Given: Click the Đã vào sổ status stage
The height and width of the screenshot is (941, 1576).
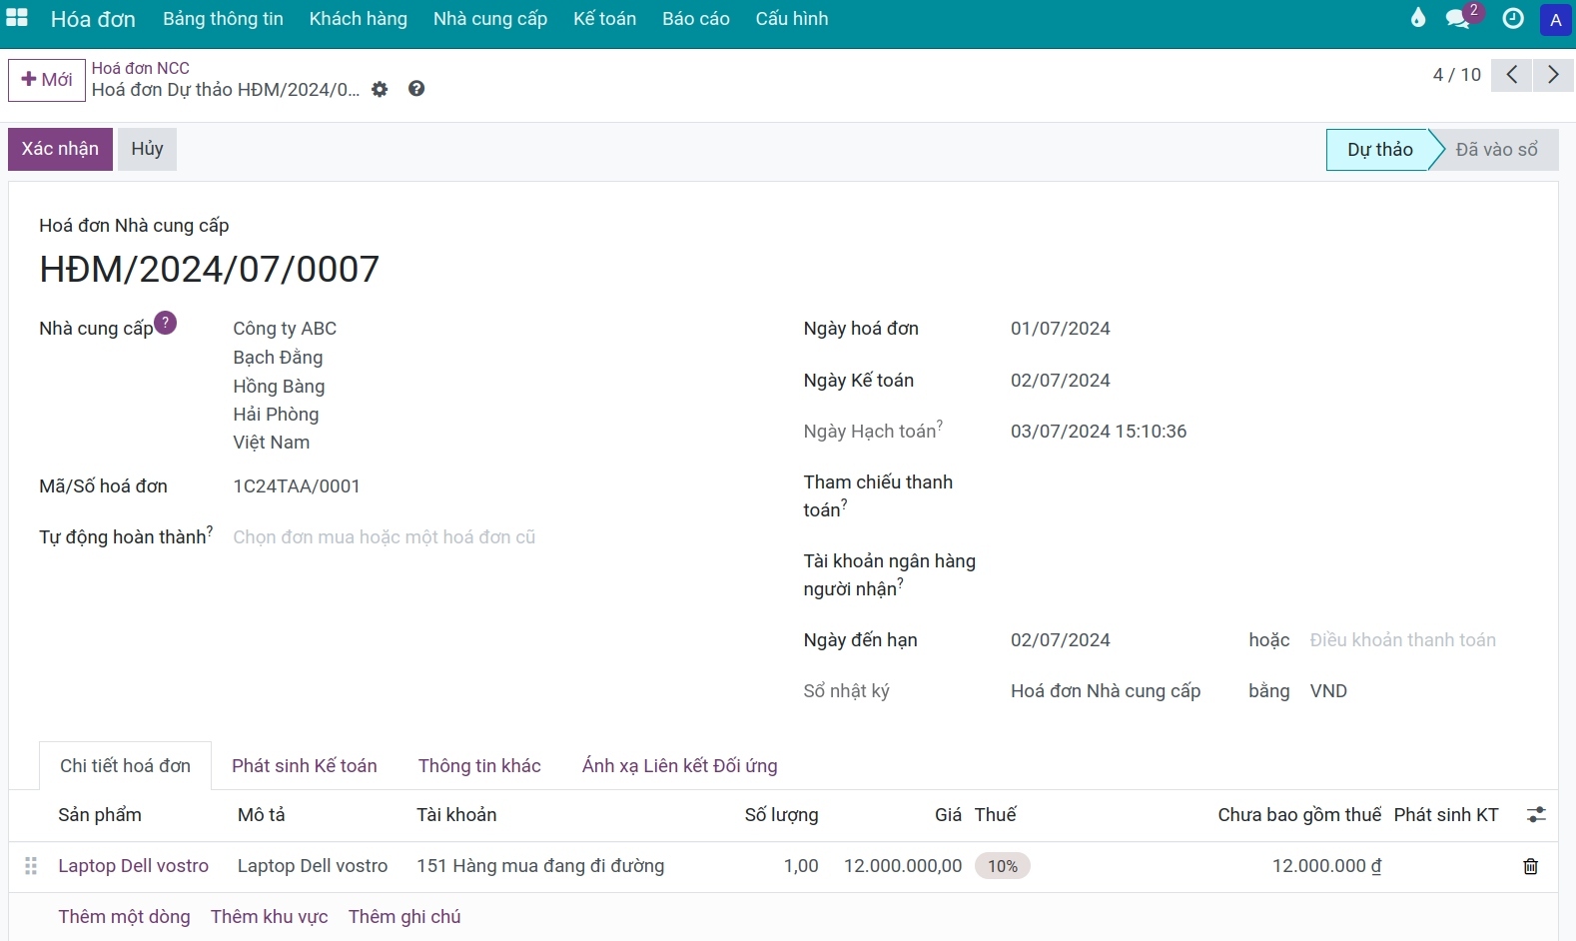Looking at the screenshot, I should (x=1495, y=150).
